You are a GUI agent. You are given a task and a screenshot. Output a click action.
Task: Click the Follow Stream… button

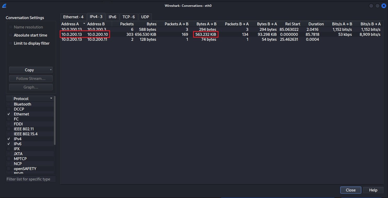31,79
